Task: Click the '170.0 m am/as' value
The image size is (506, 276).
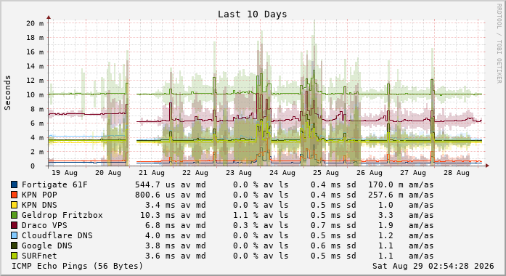Action: click(x=401, y=184)
